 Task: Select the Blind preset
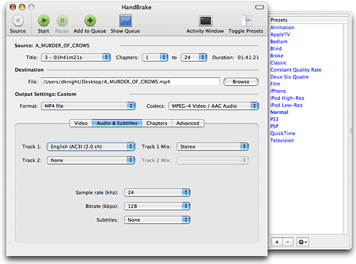(x=276, y=49)
